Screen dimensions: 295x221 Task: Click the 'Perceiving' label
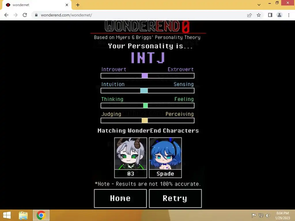click(180, 114)
